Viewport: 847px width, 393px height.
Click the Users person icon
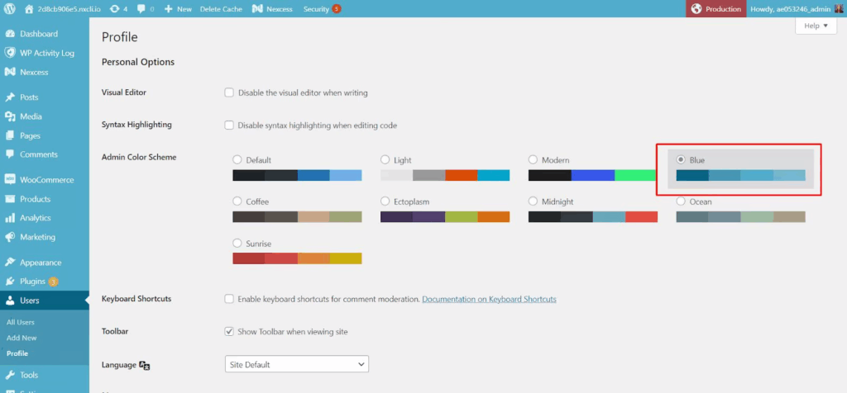click(x=10, y=301)
